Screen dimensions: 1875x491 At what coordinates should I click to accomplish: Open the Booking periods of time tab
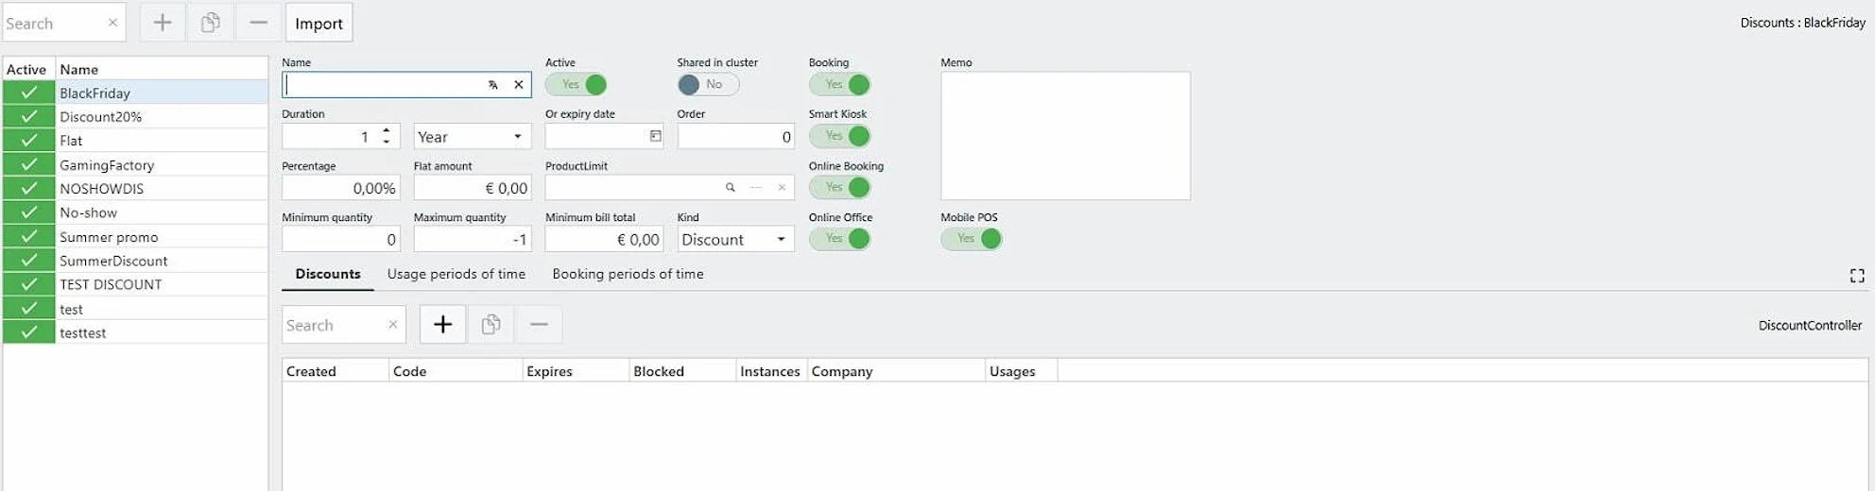pyautogui.click(x=628, y=274)
